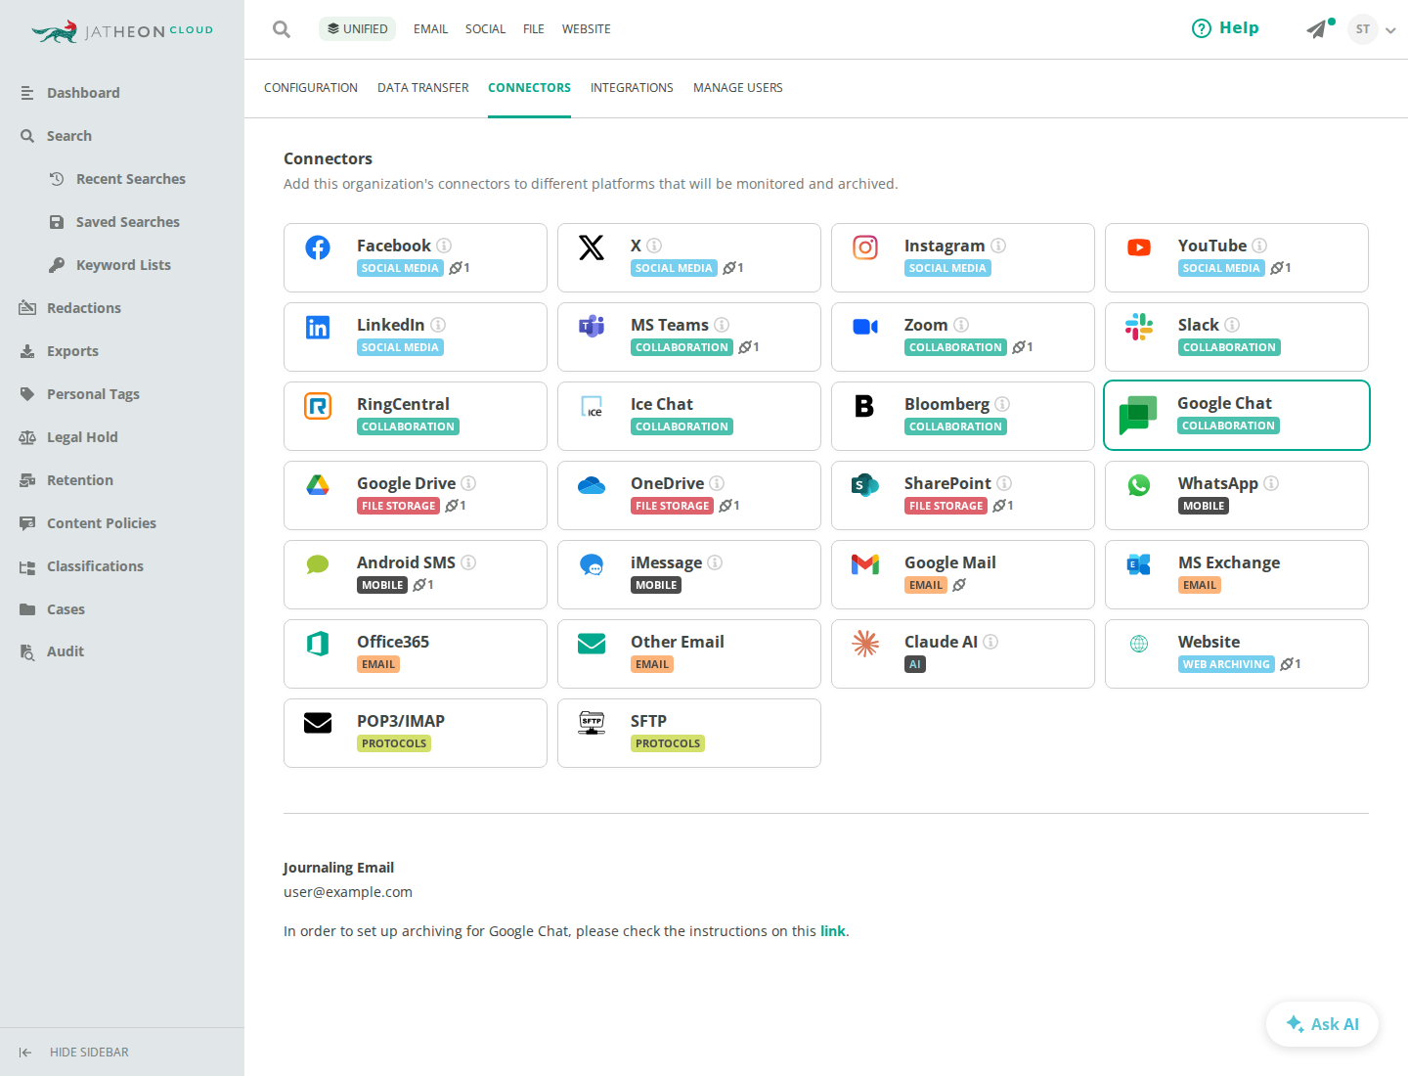
Task: Click the WhatsApp logo icon
Action: point(1139,485)
